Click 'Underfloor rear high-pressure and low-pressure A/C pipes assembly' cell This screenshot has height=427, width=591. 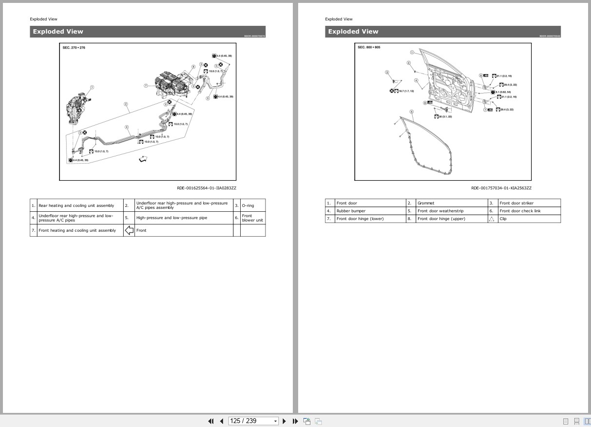184,205
